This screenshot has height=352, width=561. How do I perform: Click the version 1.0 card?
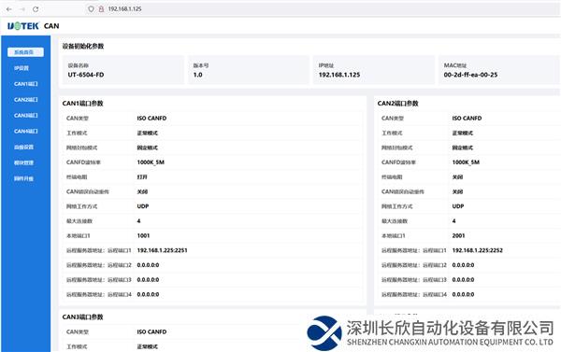click(x=249, y=70)
